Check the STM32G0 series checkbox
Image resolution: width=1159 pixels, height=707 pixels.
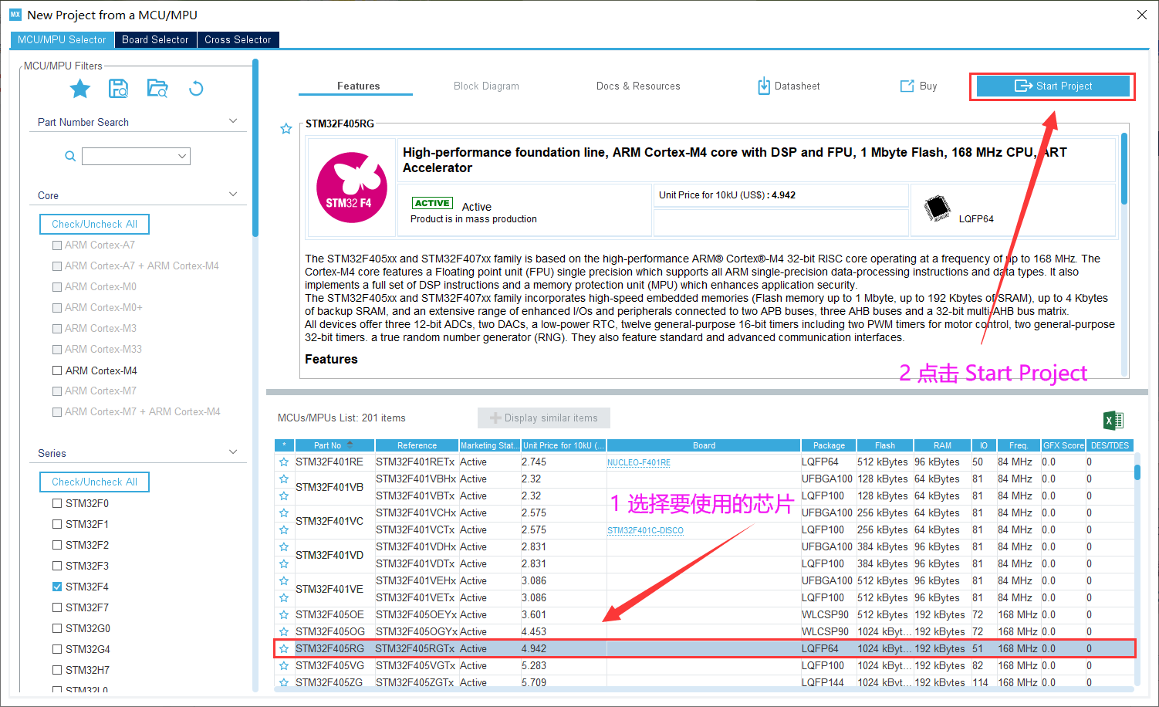pyautogui.click(x=57, y=628)
